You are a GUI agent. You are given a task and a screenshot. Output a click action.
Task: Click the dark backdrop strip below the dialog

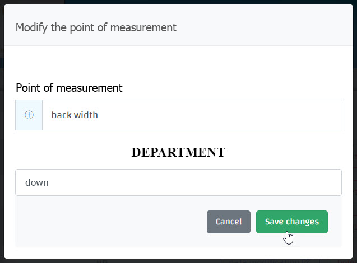click(178, 261)
